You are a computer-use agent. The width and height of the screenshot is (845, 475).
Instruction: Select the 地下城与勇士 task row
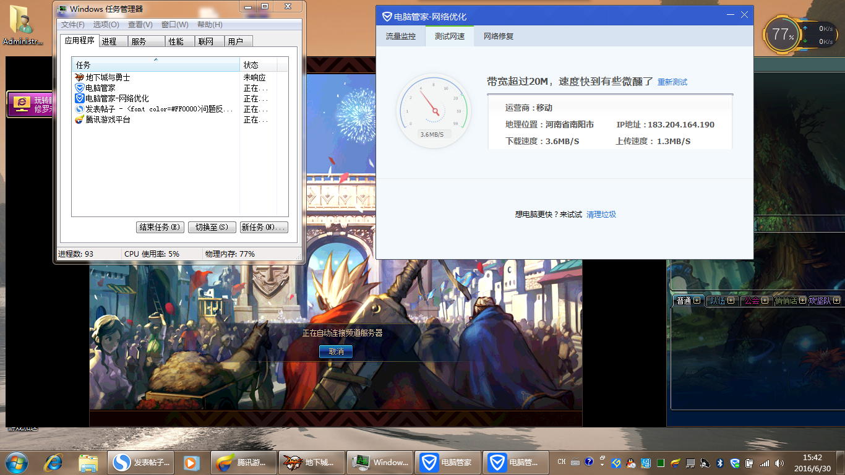[x=180, y=77]
